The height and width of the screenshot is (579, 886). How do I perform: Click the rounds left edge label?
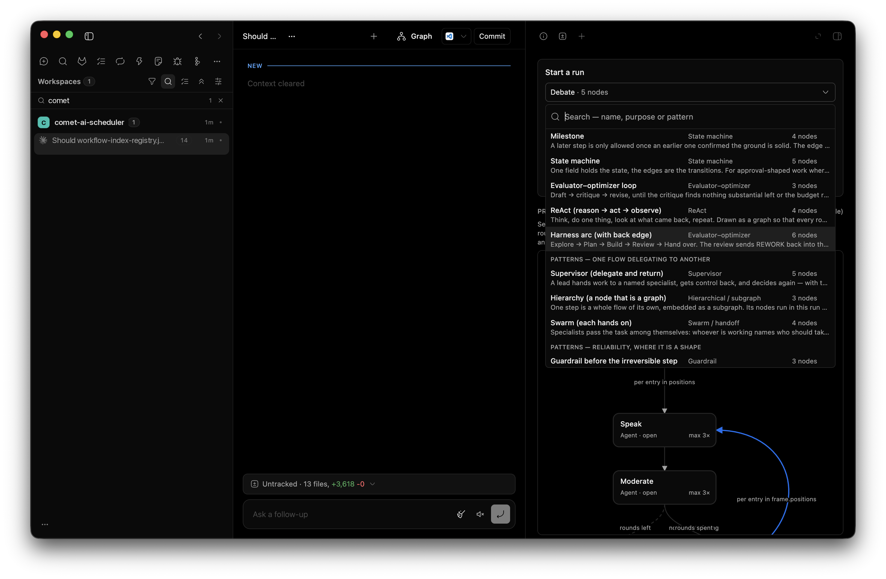pos(635,528)
